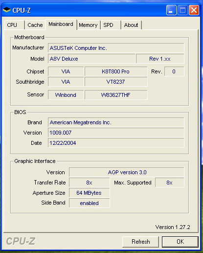Image resolution: width=203 pixels, height=253 pixels.
Task: Click the VT8237 southbridge field
Action: 116,82
